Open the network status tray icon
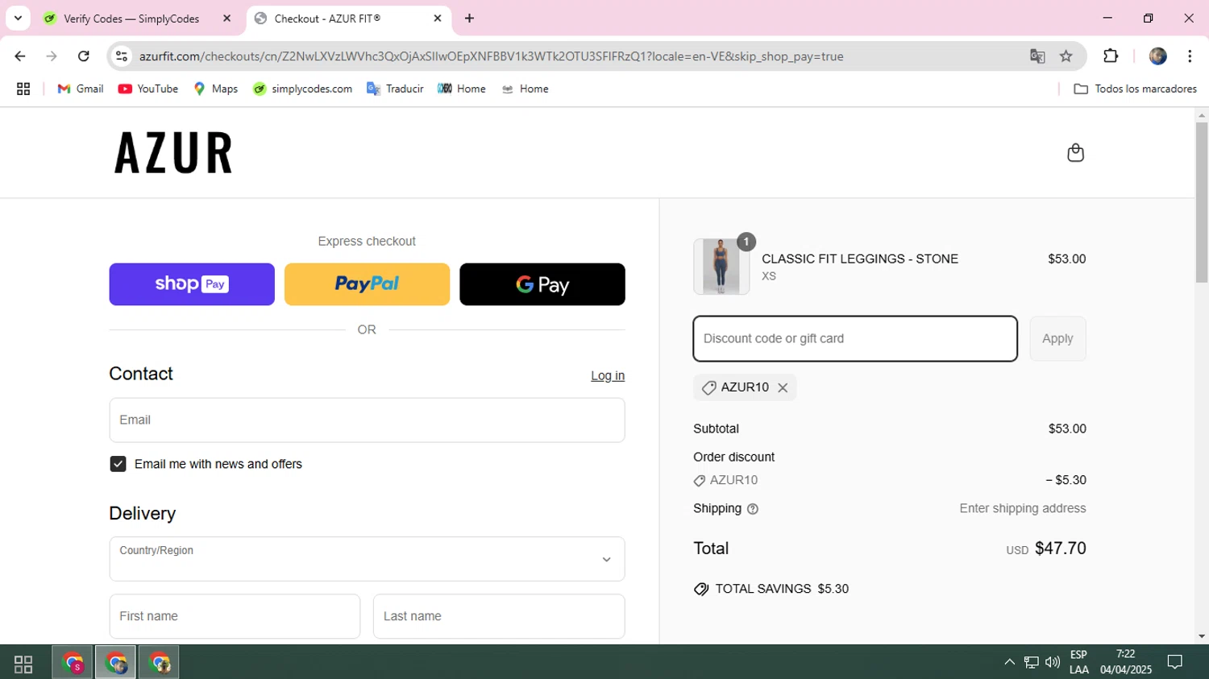1209x679 pixels. point(1031,663)
